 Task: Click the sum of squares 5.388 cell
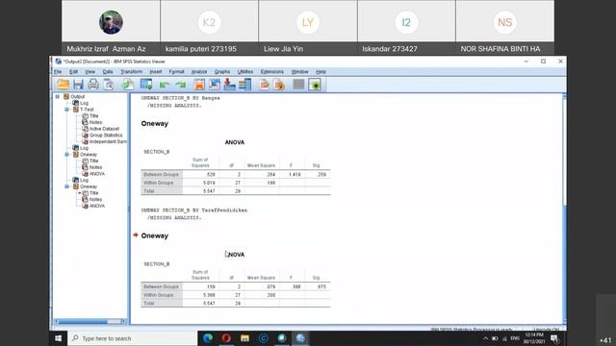(x=201, y=295)
